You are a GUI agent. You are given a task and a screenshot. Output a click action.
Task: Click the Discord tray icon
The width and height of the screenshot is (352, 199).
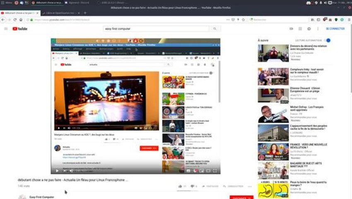(309, 3)
